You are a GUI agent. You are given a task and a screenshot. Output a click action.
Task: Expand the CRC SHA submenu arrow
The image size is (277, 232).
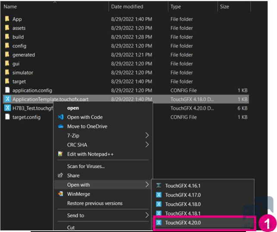click(147, 144)
